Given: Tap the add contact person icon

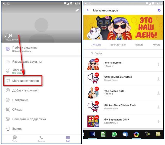Looking at the screenshot, I should coord(7,90).
